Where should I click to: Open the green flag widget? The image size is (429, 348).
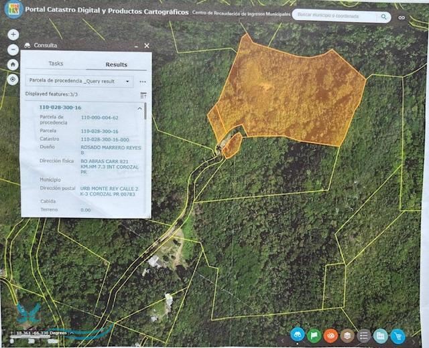(314, 335)
